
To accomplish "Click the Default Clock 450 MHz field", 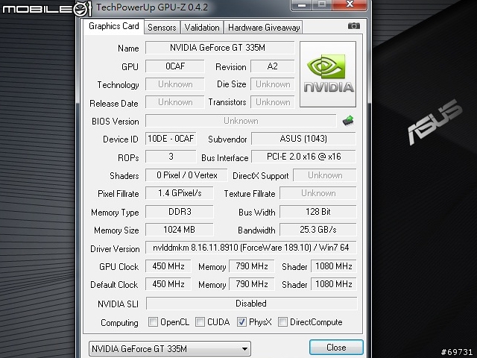I will tap(168, 284).
